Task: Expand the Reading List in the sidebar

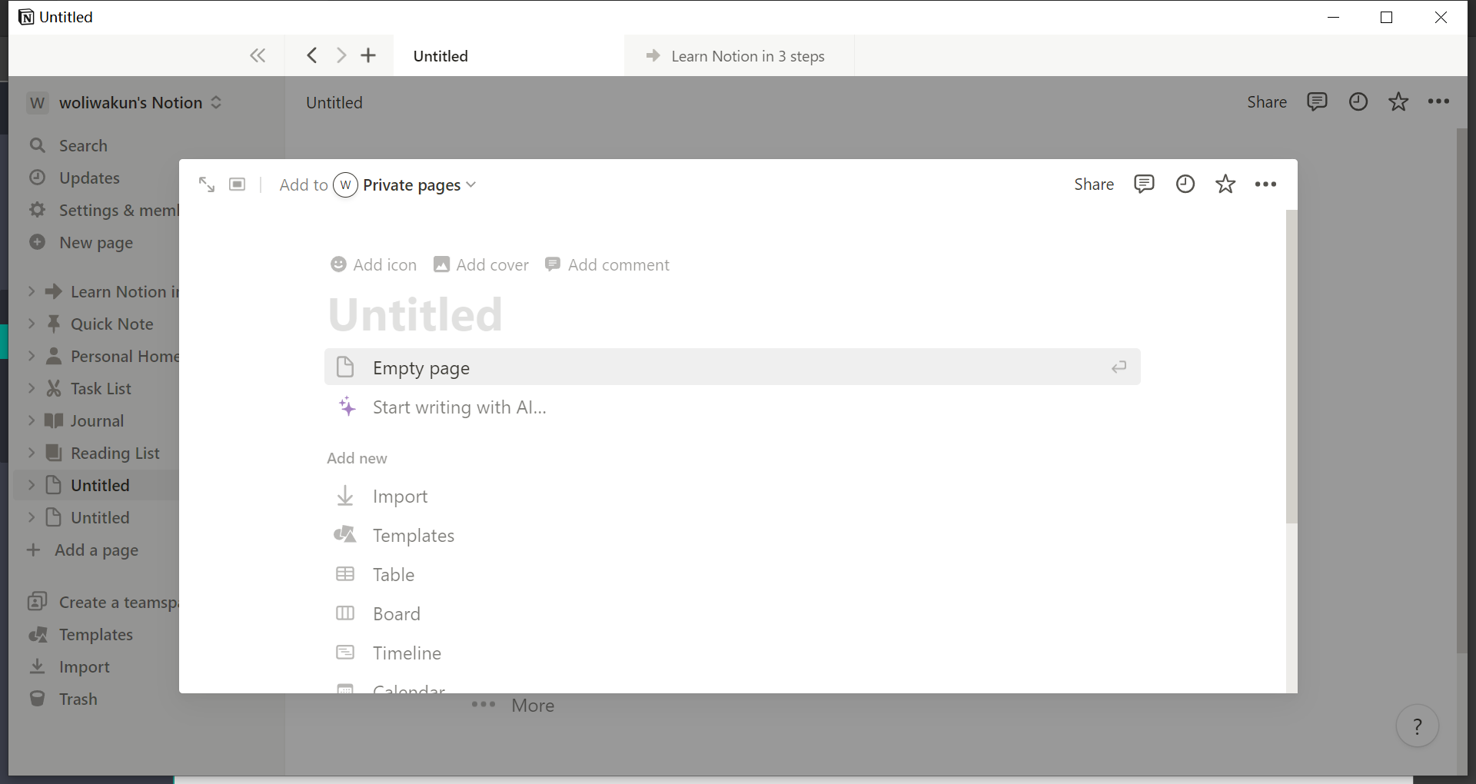Action: (31, 453)
